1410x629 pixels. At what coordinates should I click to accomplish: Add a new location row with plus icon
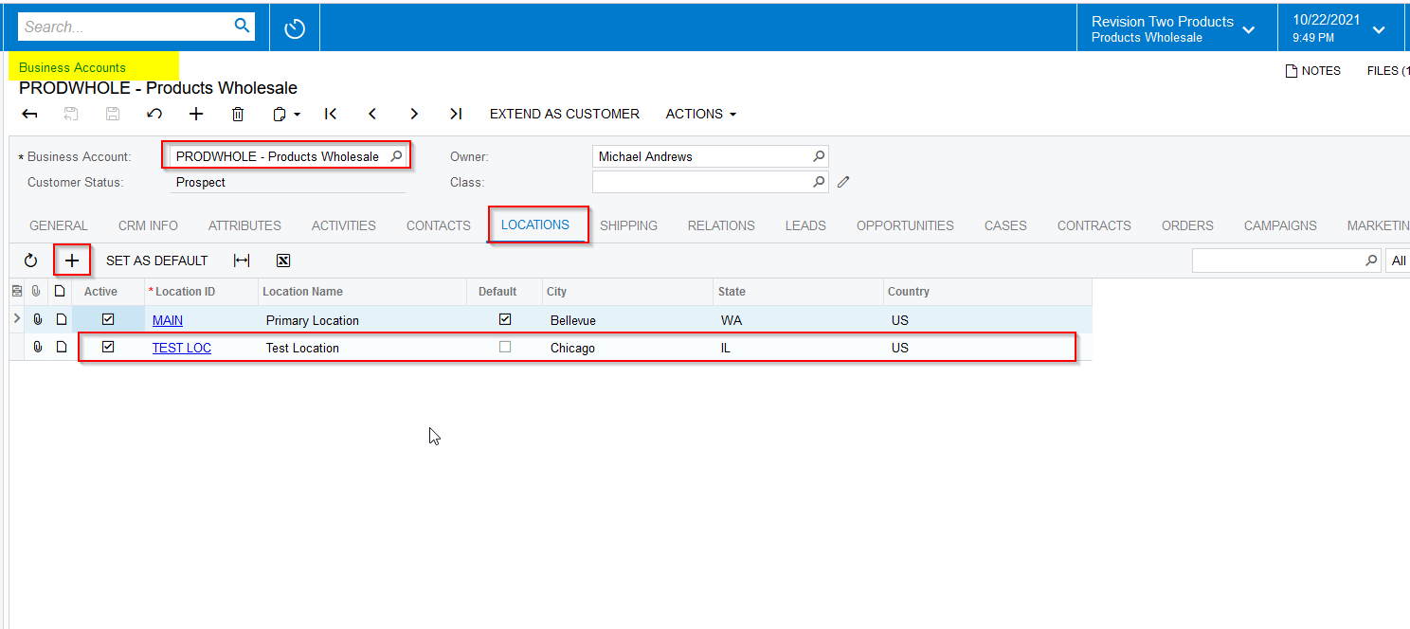72,261
